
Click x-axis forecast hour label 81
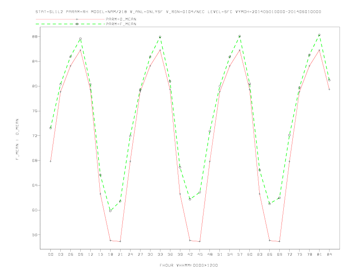[x=320, y=254]
